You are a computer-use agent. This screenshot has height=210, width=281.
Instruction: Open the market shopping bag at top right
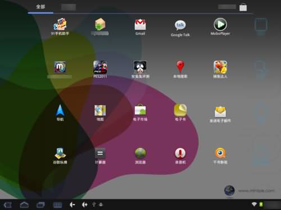pyautogui.click(x=243, y=7)
